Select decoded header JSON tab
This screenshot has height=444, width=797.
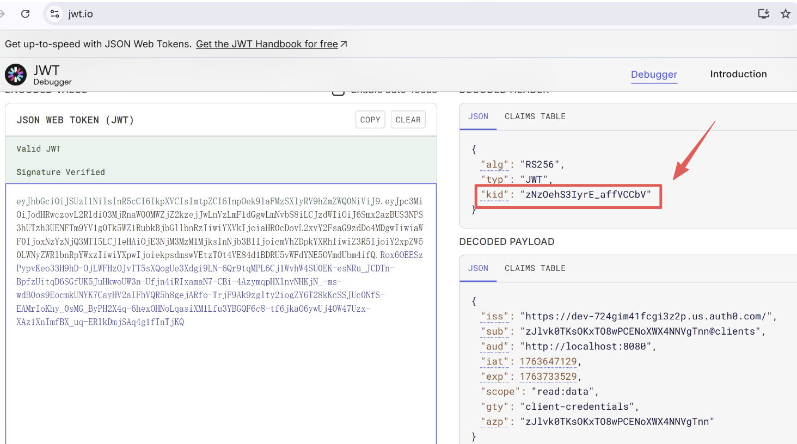click(x=478, y=116)
